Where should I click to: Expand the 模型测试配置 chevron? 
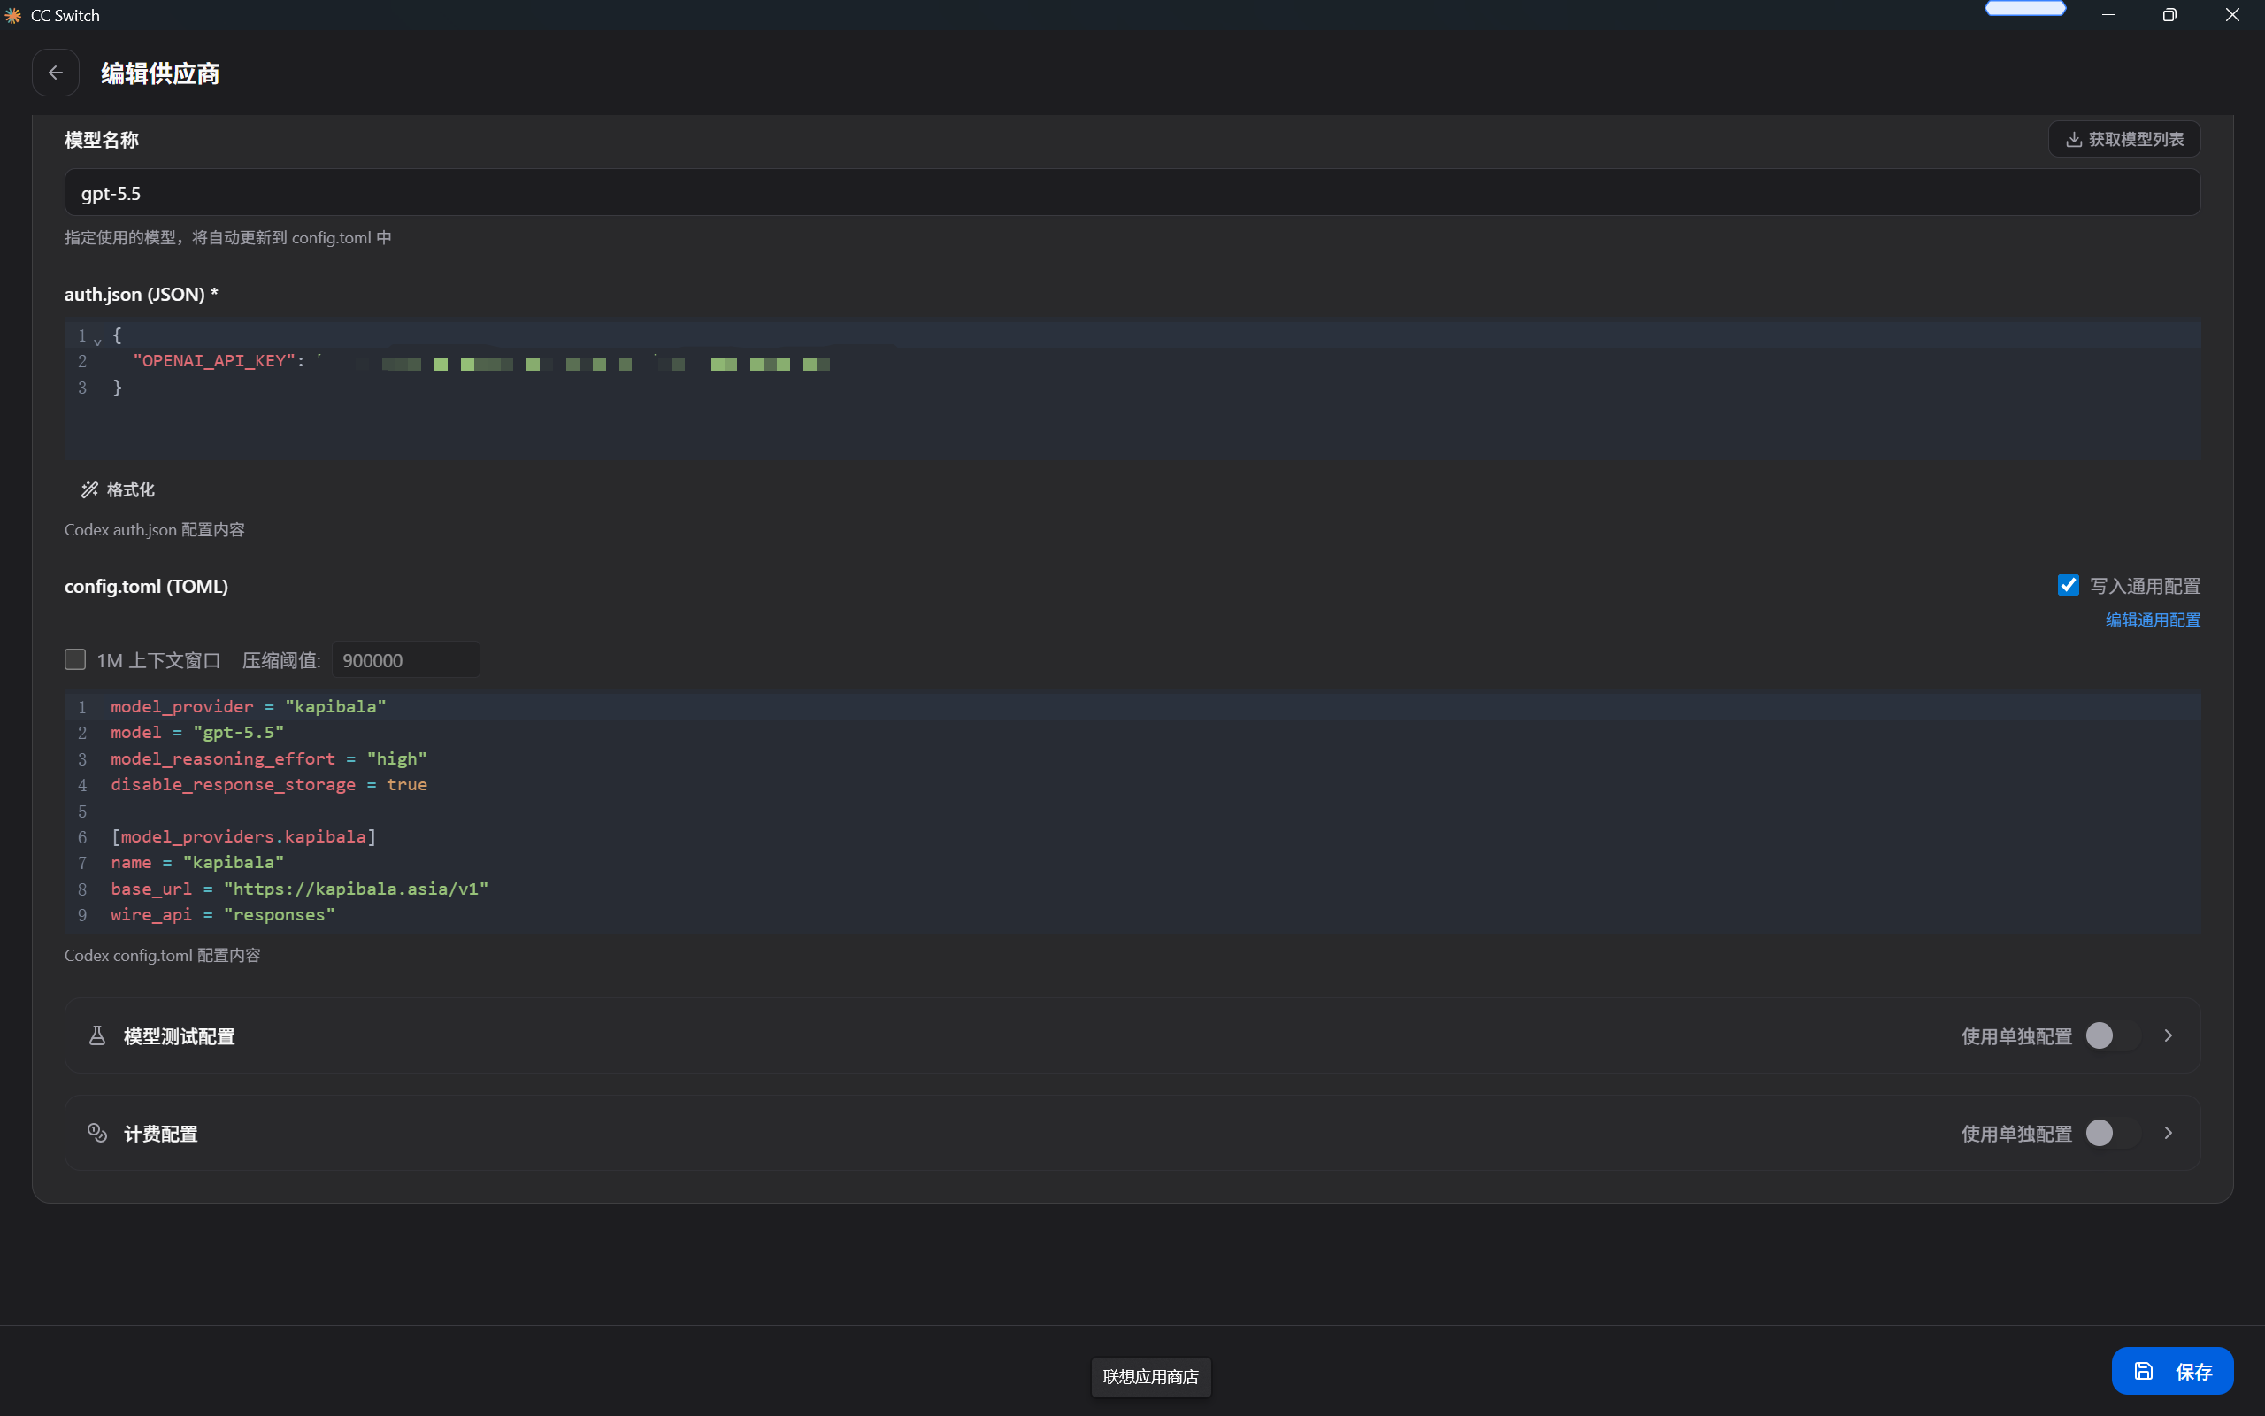point(2168,1035)
